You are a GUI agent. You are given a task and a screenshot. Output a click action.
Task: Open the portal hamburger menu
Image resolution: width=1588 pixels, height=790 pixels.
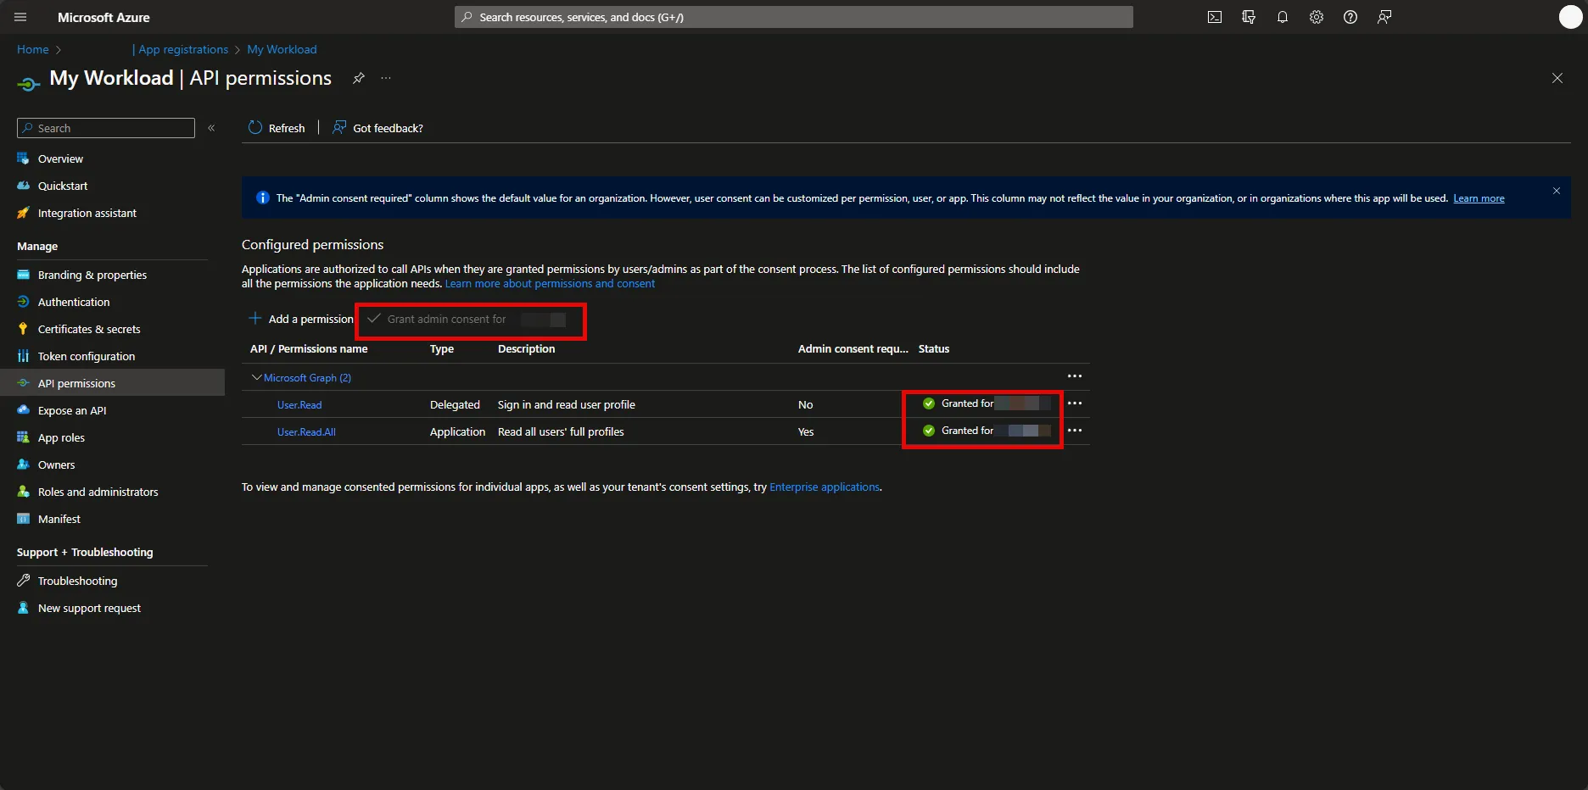(x=19, y=17)
